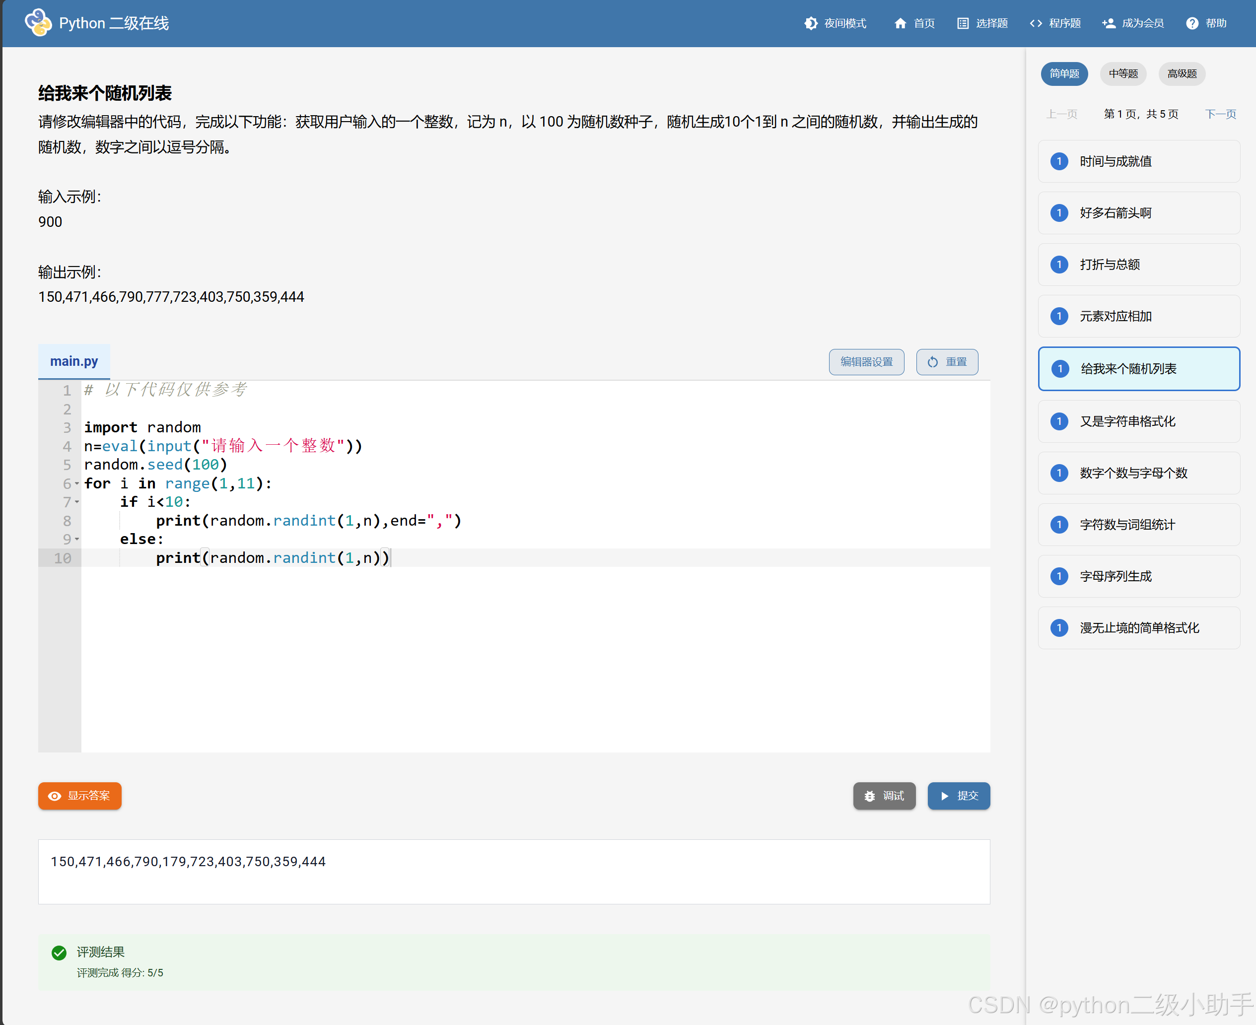Open the Help (帮助) page
The image size is (1256, 1025).
[1206, 23]
